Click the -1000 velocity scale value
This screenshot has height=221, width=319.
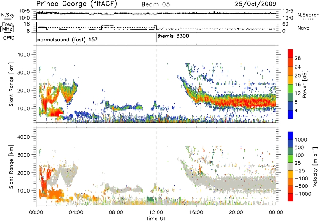(303, 194)
